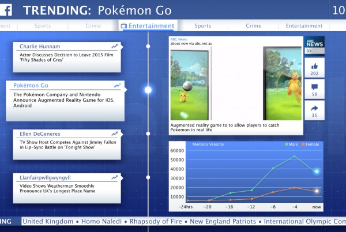346x232 pixels.
Task: Click trending arrow icon on Pokémon Go card
Action: click(x=118, y=85)
